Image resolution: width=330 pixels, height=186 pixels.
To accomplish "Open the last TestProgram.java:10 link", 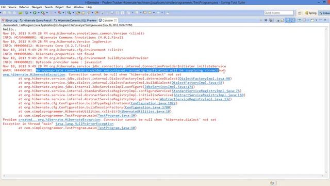I will click(x=117, y=128).
